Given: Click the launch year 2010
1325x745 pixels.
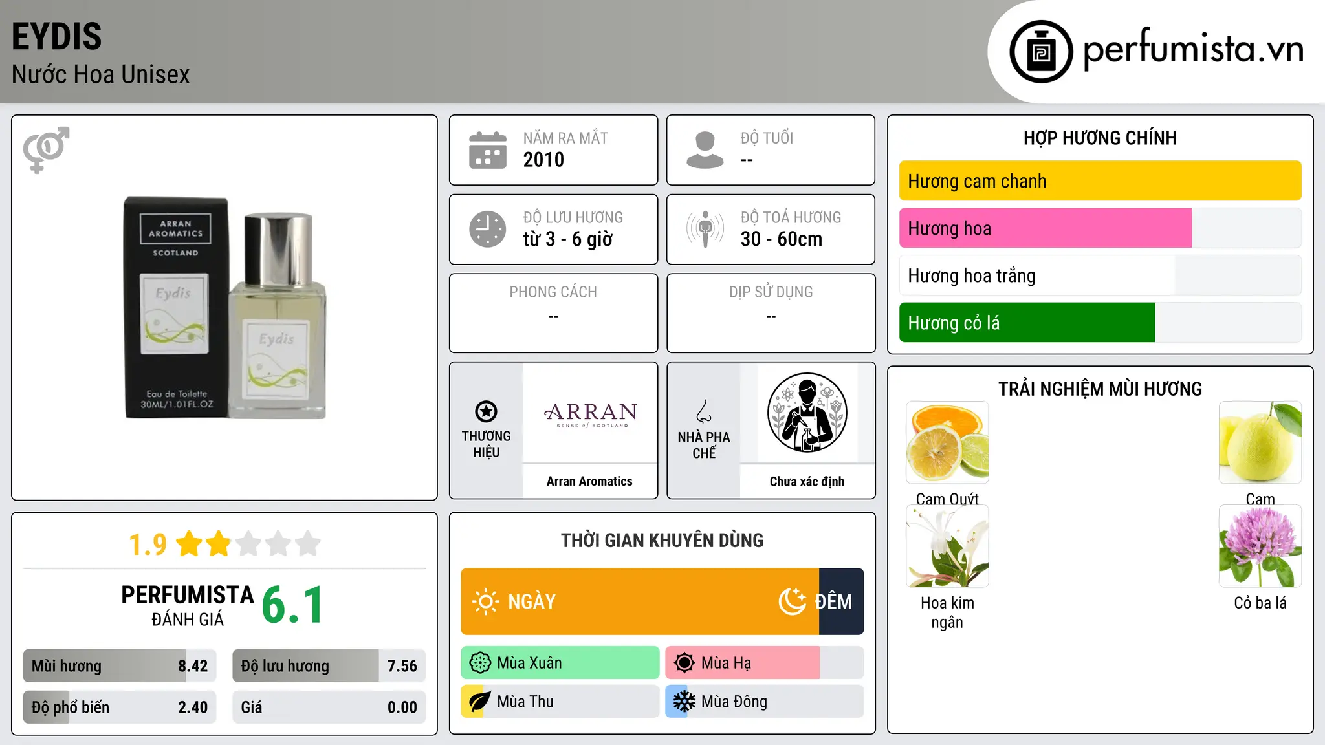Looking at the screenshot, I should pos(543,160).
